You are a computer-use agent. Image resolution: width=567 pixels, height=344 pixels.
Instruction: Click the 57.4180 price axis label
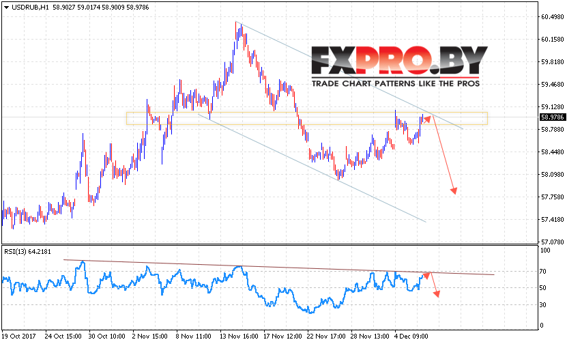553,219
